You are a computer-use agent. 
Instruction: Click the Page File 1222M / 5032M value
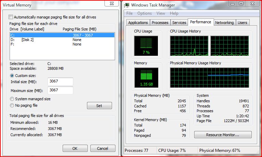coord(236,121)
